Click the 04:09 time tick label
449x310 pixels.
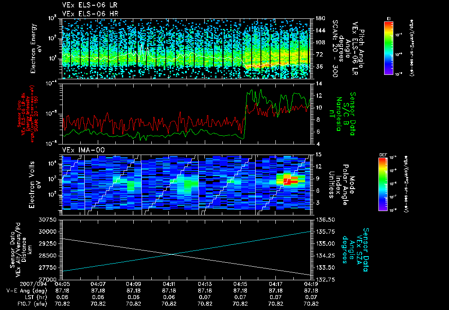coord(133,284)
